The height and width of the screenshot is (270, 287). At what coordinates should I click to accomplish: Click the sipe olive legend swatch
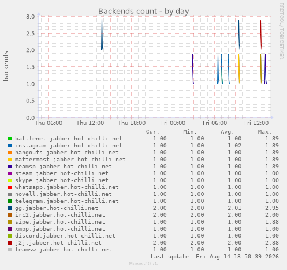pyautogui.click(x=10, y=222)
